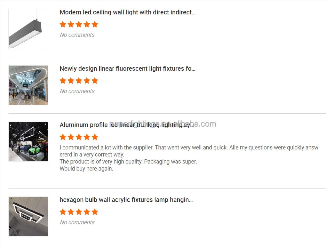This screenshot has width=326, height=248.
Task: Open hexagon bulb wall acrylic fixtures product
Action: [126, 200]
